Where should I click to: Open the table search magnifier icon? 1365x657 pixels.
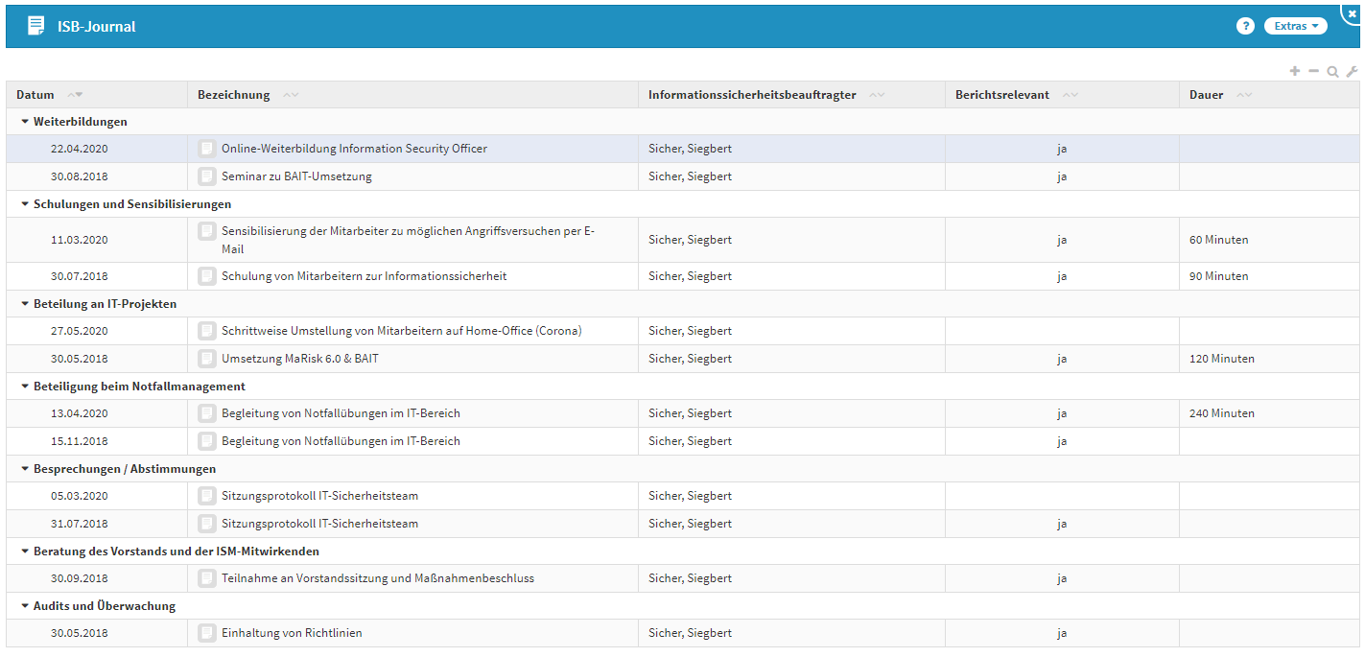1333,71
